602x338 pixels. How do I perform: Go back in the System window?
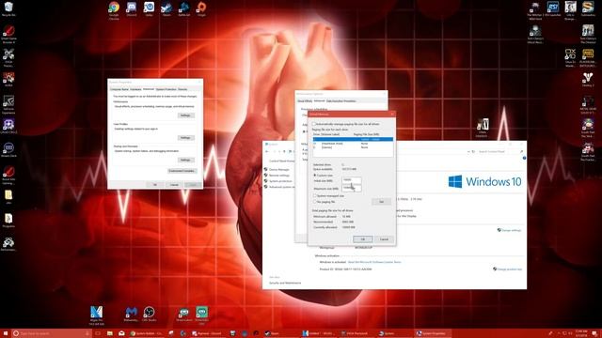tap(267, 151)
